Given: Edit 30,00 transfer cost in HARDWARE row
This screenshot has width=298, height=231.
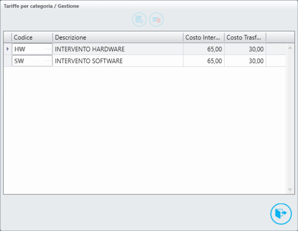Looking at the screenshot, I should click(245, 49).
